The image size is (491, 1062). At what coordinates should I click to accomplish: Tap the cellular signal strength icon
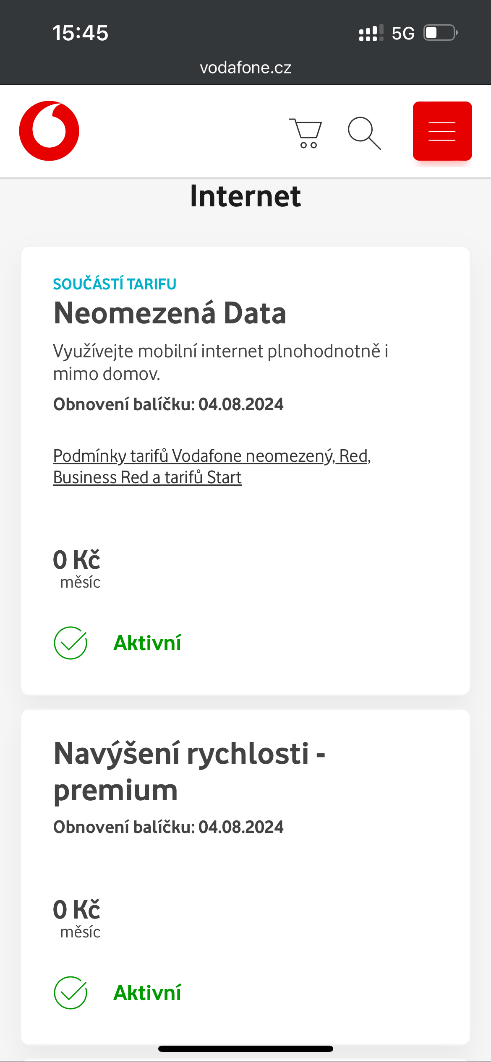coord(371,33)
